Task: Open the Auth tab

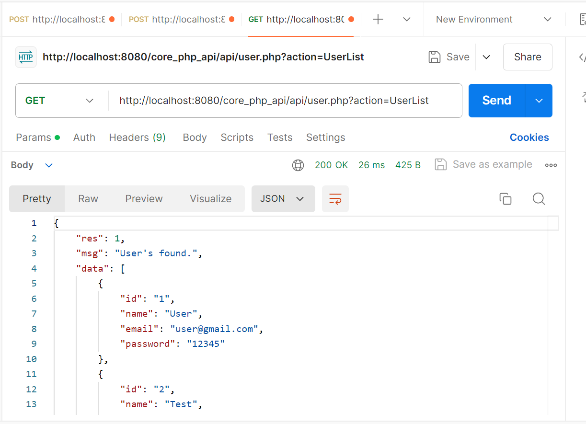Action: 84,138
